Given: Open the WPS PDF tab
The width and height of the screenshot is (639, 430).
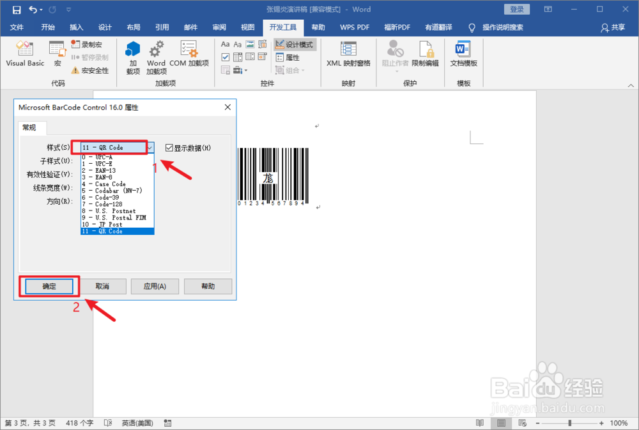Looking at the screenshot, I should tap(355, 28).
